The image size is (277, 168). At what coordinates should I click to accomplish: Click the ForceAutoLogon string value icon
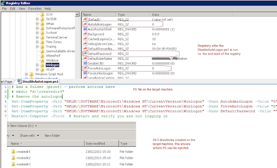click(x=85, y=68)
